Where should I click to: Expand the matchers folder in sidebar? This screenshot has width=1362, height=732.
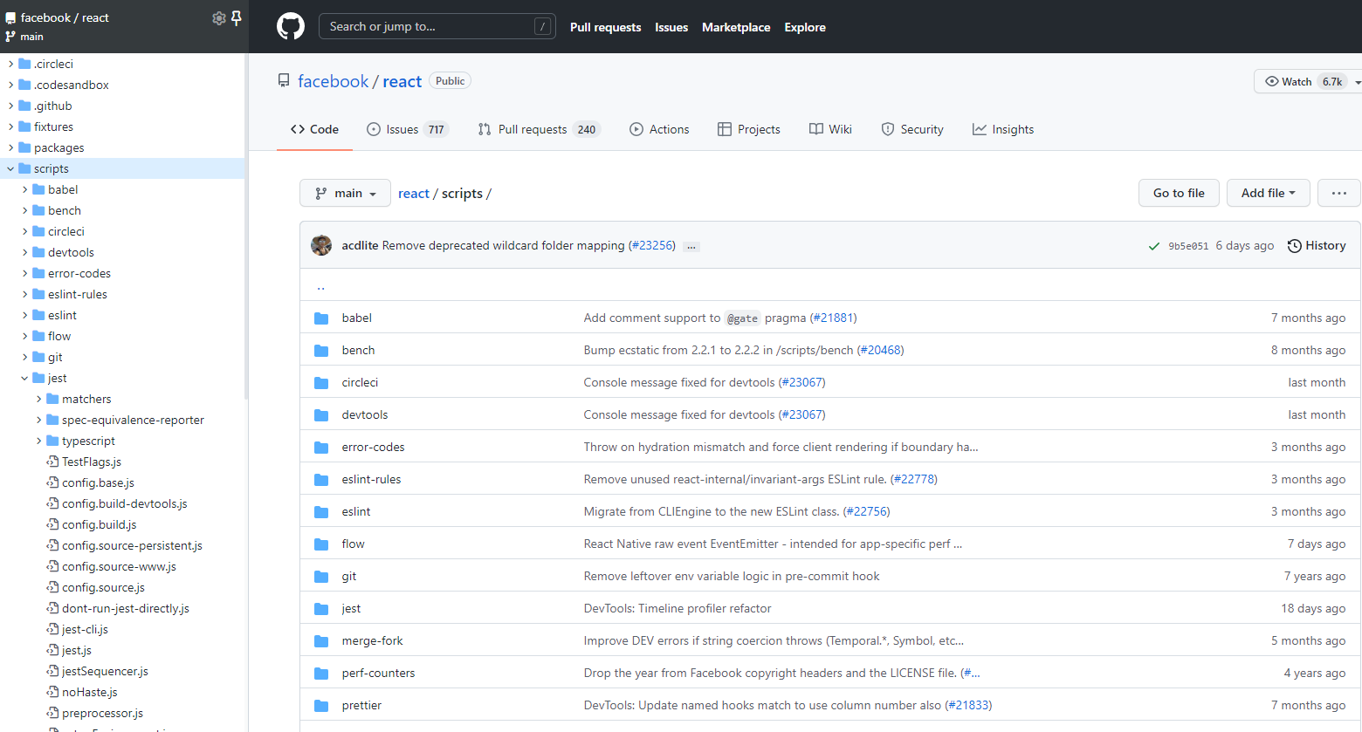click(x=38, y=399)
